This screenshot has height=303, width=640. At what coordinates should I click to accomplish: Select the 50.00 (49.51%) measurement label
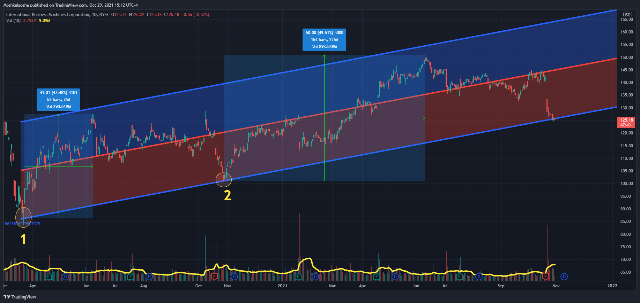coord(325,40)
